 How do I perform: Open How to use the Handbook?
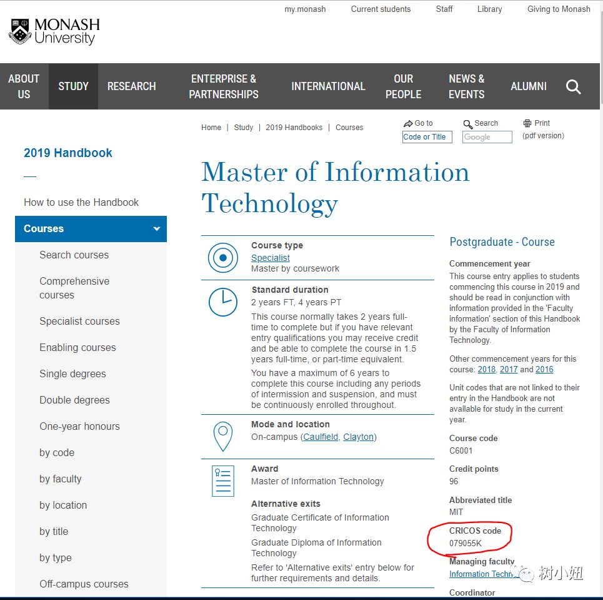(81, 202)
